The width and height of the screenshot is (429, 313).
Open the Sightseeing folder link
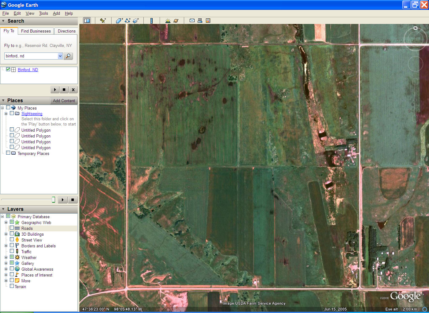click(32, 114)
